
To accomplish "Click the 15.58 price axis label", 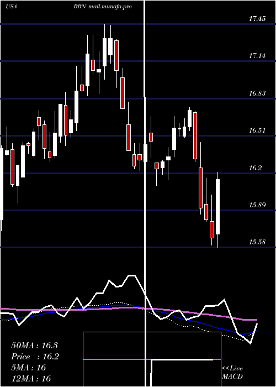I will (x=257, y=242).
